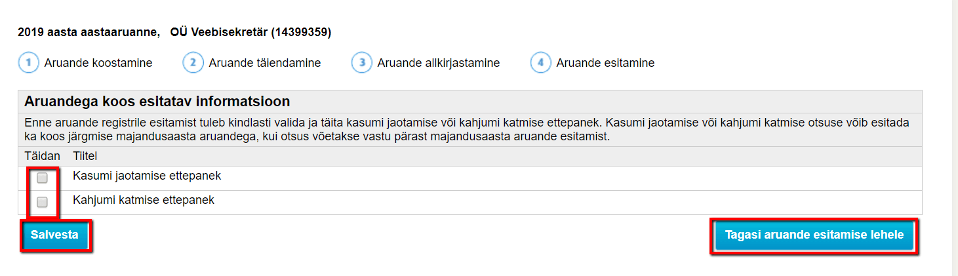Click the Täidan column header

coord(42,156)
